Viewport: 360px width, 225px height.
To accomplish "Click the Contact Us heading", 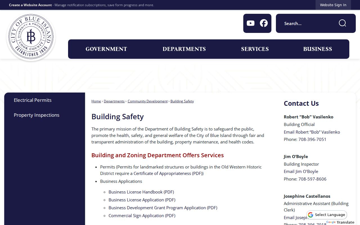I will coord(301,103).
